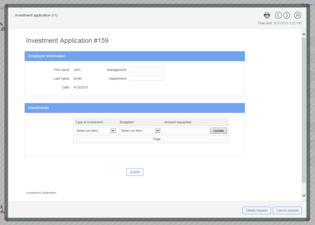Click the Investment Application #159 heading
The height and width of the screenshot is (225, 315).
tap(67, 40)
